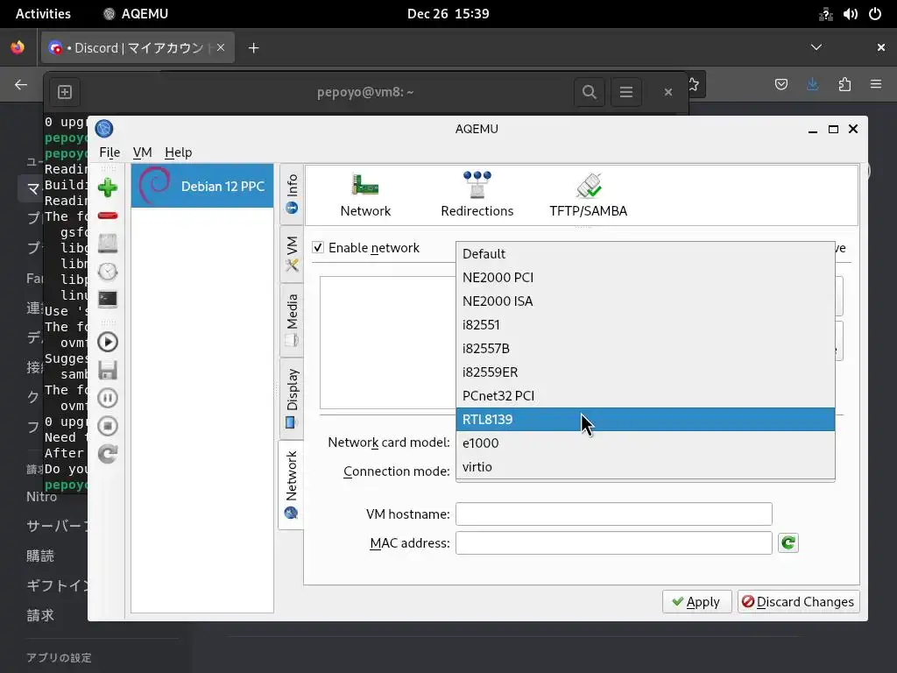Viewport: 897px width, 673px height.
Task: Click the terminal monitor icon in AQEMU sidebar
Action: pos(108,299)
